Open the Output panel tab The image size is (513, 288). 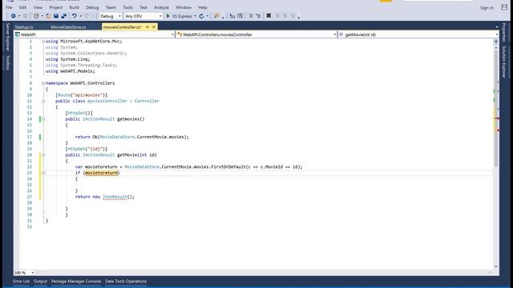click(x=40, y=281)
